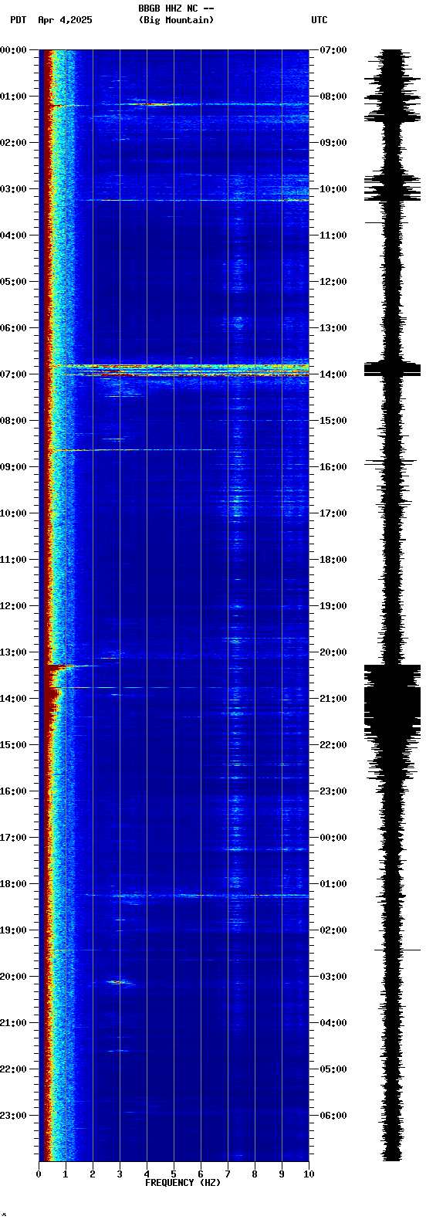Click the 'Apr 4,2025' date label
426x1223 pixels.
point(65,20)
